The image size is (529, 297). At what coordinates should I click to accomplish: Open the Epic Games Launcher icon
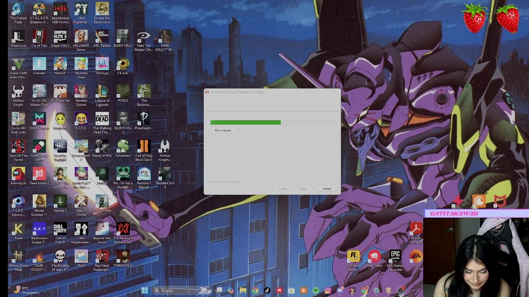click(395, 261)
